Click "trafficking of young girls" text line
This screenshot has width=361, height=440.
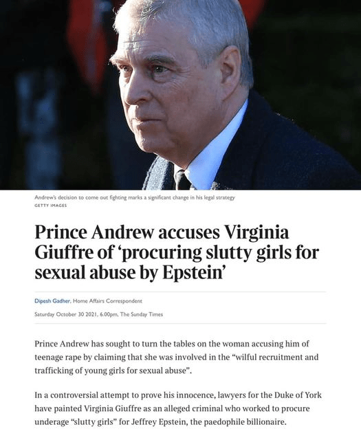pyautogui.click(x=80, y=371)
